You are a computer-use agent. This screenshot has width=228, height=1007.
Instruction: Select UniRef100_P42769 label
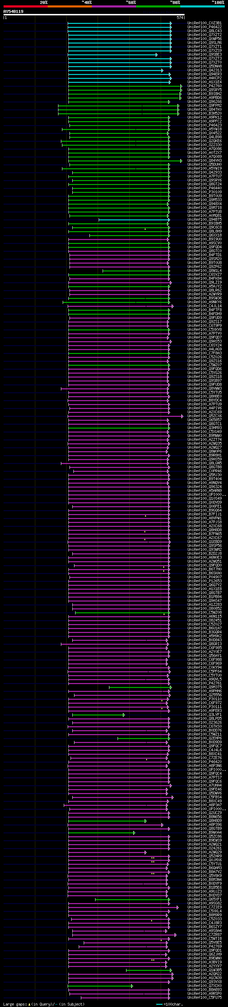[x=204, y=946]
